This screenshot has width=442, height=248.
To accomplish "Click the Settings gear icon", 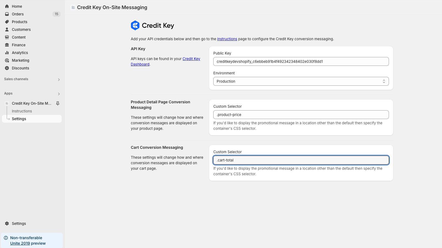I will tap(7, 223).
